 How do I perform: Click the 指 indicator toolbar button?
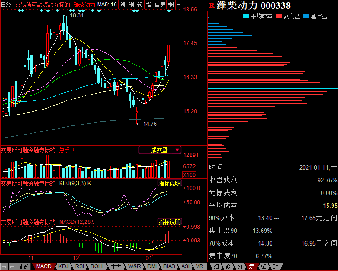tap(148, 4)
